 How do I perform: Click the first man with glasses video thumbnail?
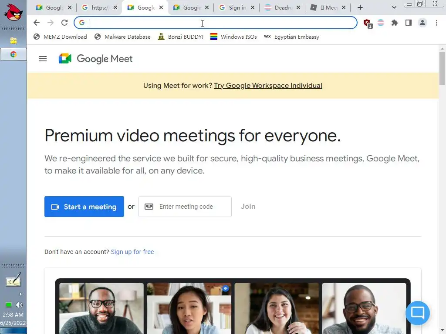[101, 308]
